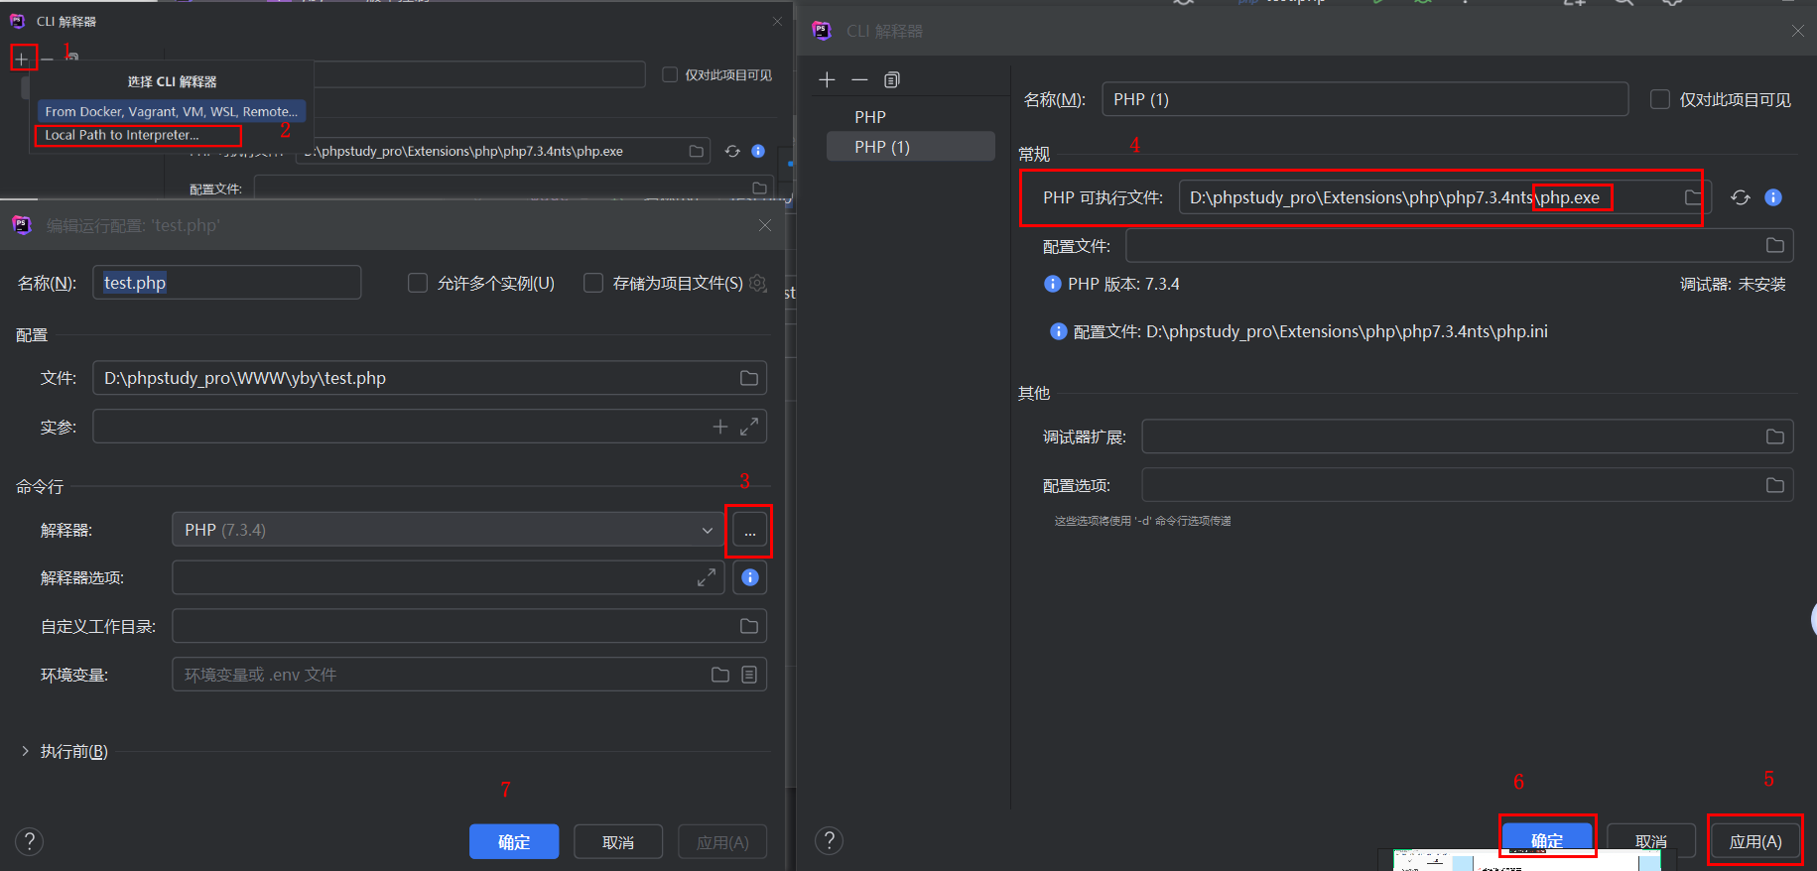Toggle visible only for this project, right dialog
Viewport: 1817px width, 871px height.
click(1659, 99)
